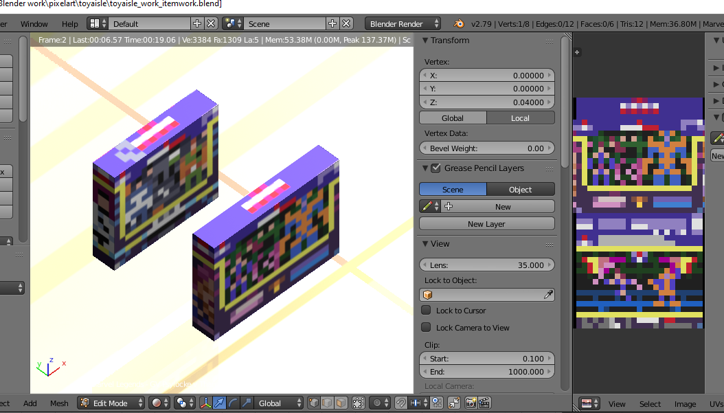Enable Lock Camera to View checkbox
Viewport: 724px width, 413px height.
426,328
